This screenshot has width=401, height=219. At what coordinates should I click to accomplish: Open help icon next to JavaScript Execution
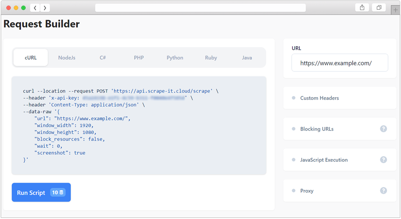coord(384,160)
